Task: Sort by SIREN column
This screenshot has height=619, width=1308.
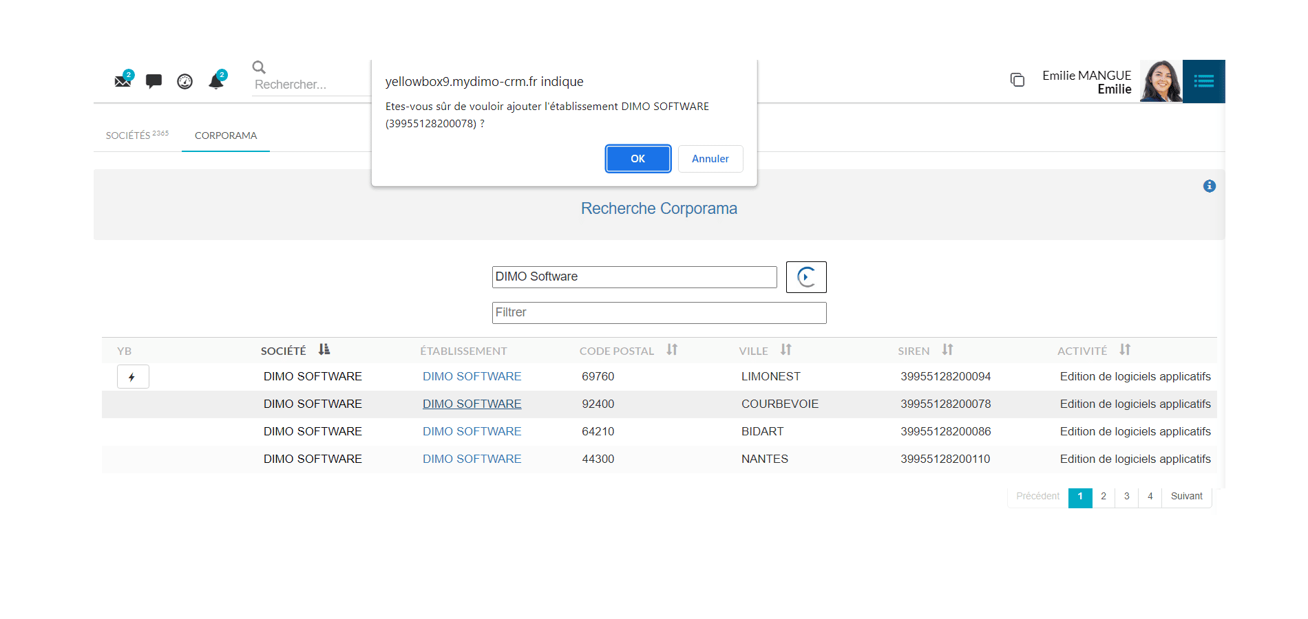Action: [x=947, y=350]
